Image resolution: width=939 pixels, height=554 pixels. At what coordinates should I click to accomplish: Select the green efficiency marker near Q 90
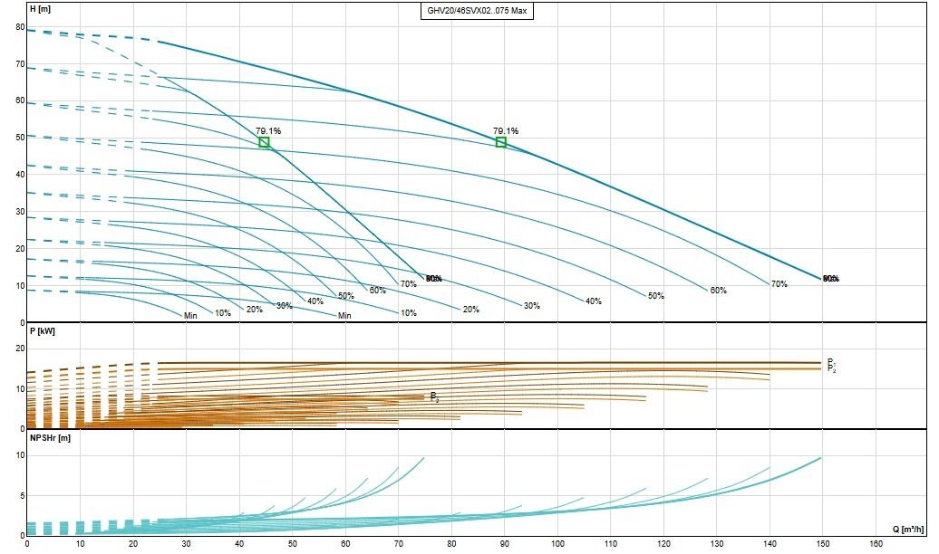tap(501, 142)
